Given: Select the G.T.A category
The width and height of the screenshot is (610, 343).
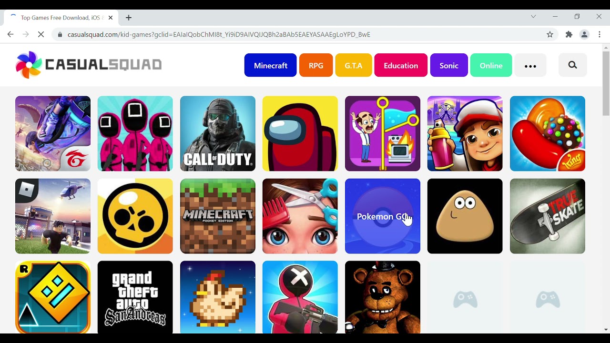Looking at the screenshot, I should pyautogui.click(x=354, y=65).
